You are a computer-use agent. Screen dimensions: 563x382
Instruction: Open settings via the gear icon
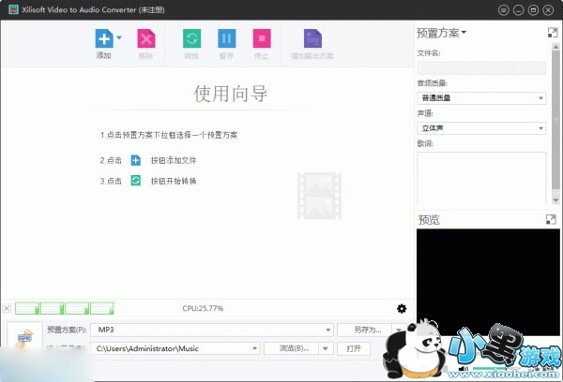click(402, 308)
